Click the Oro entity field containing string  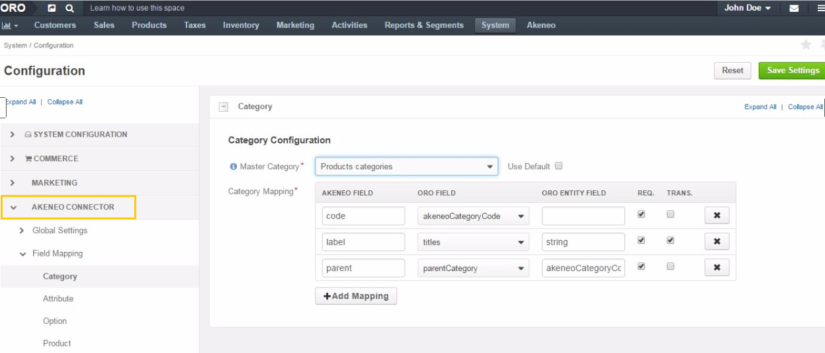click(x=584, y=242)
